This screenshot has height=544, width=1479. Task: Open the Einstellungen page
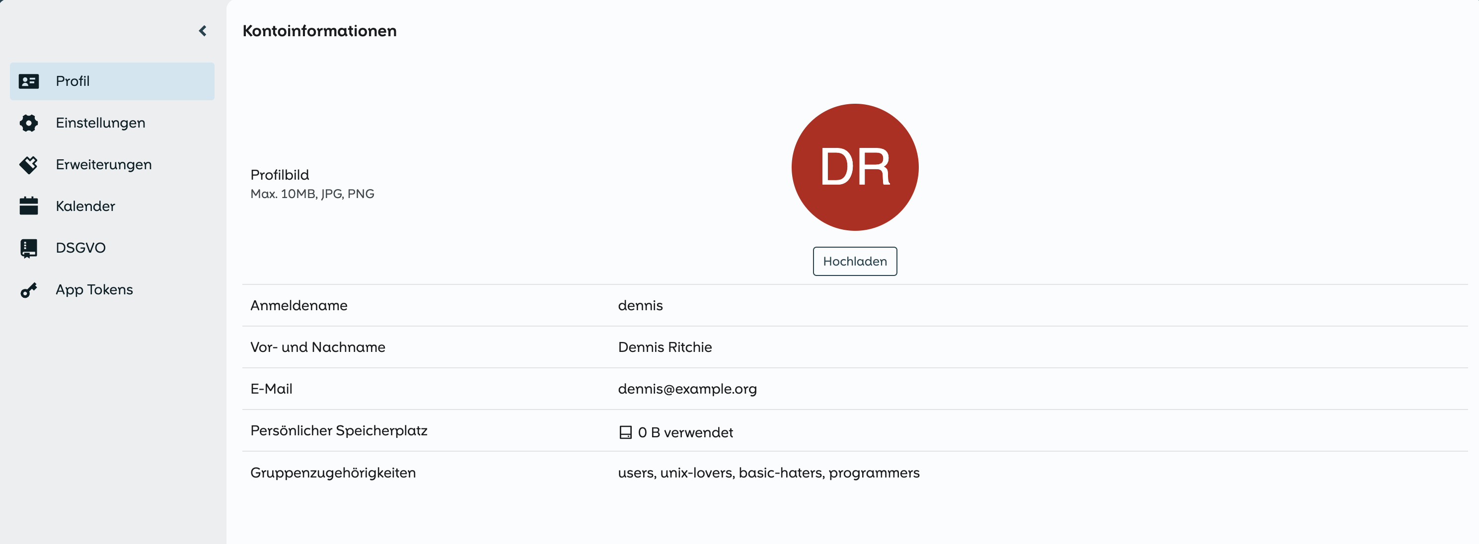pos(100,123)
